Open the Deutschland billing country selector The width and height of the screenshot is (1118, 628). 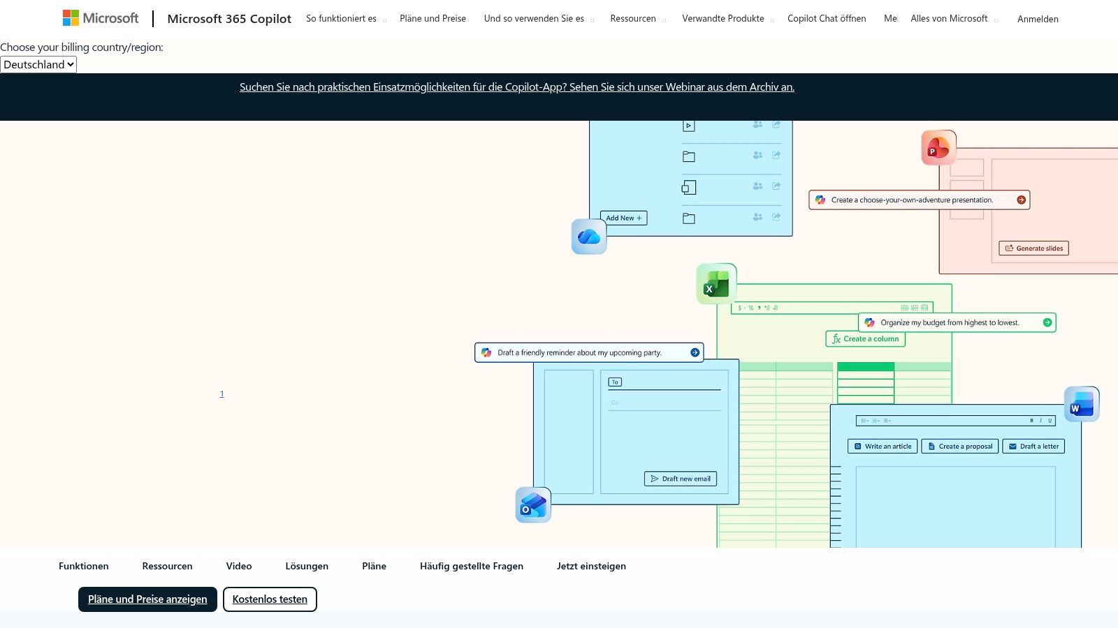point(38,64)
